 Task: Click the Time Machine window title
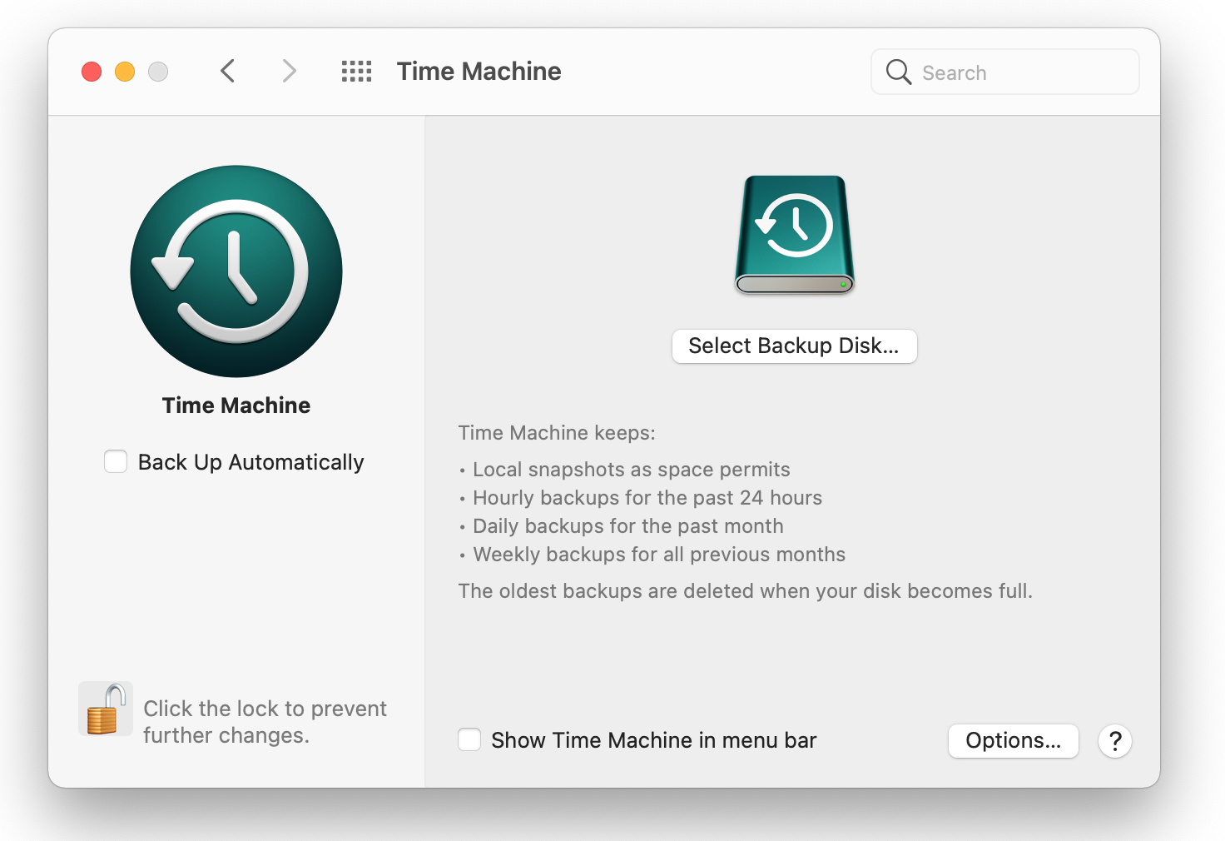(x=479, y=72)
